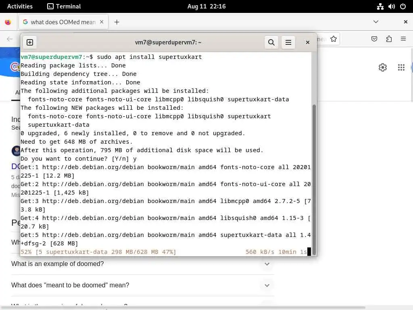Close the 'what does OOMed mean' tab
Screen dimensions: 413x310
(x=101, y=22)
